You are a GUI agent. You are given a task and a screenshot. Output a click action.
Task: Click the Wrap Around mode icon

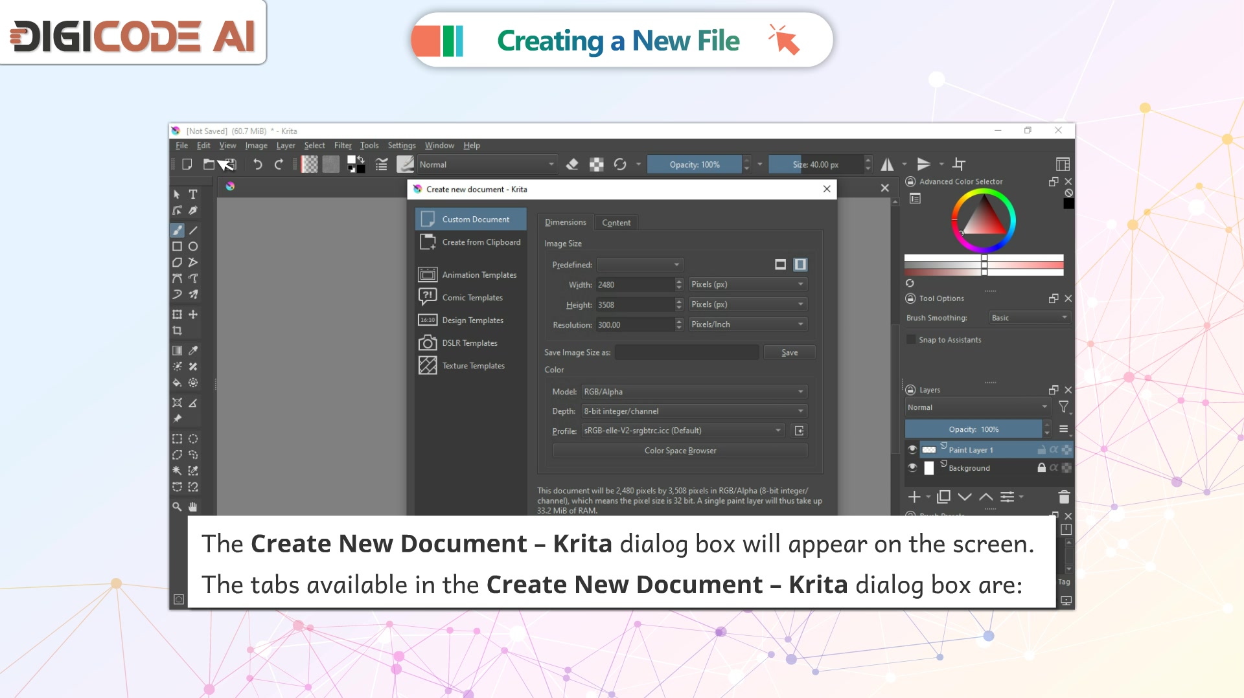tap(960, 164)
